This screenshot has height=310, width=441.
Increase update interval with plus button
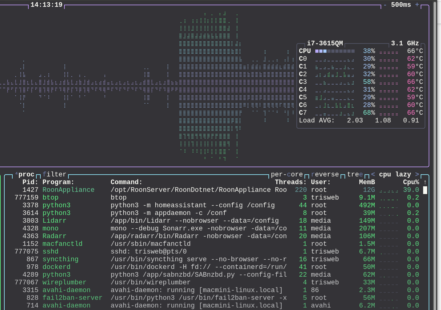(x=417, y=5)
